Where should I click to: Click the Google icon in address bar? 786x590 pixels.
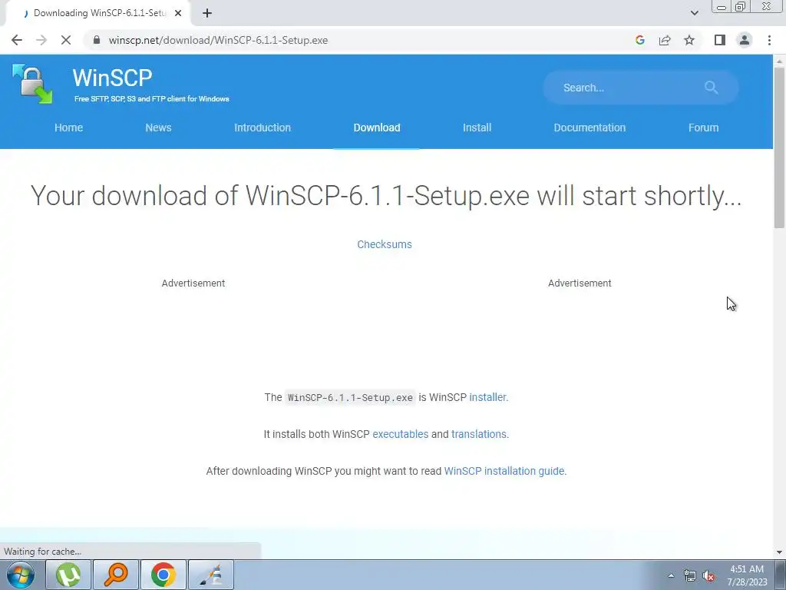[639, 40]
